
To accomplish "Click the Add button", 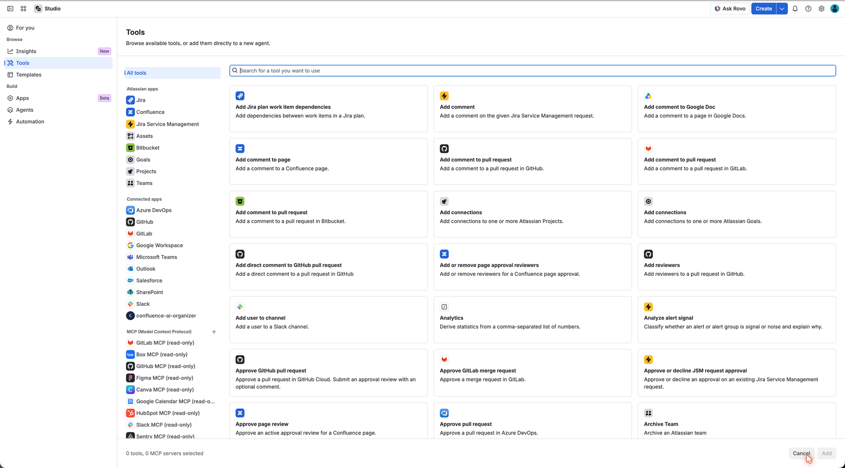I will point(827,453).
